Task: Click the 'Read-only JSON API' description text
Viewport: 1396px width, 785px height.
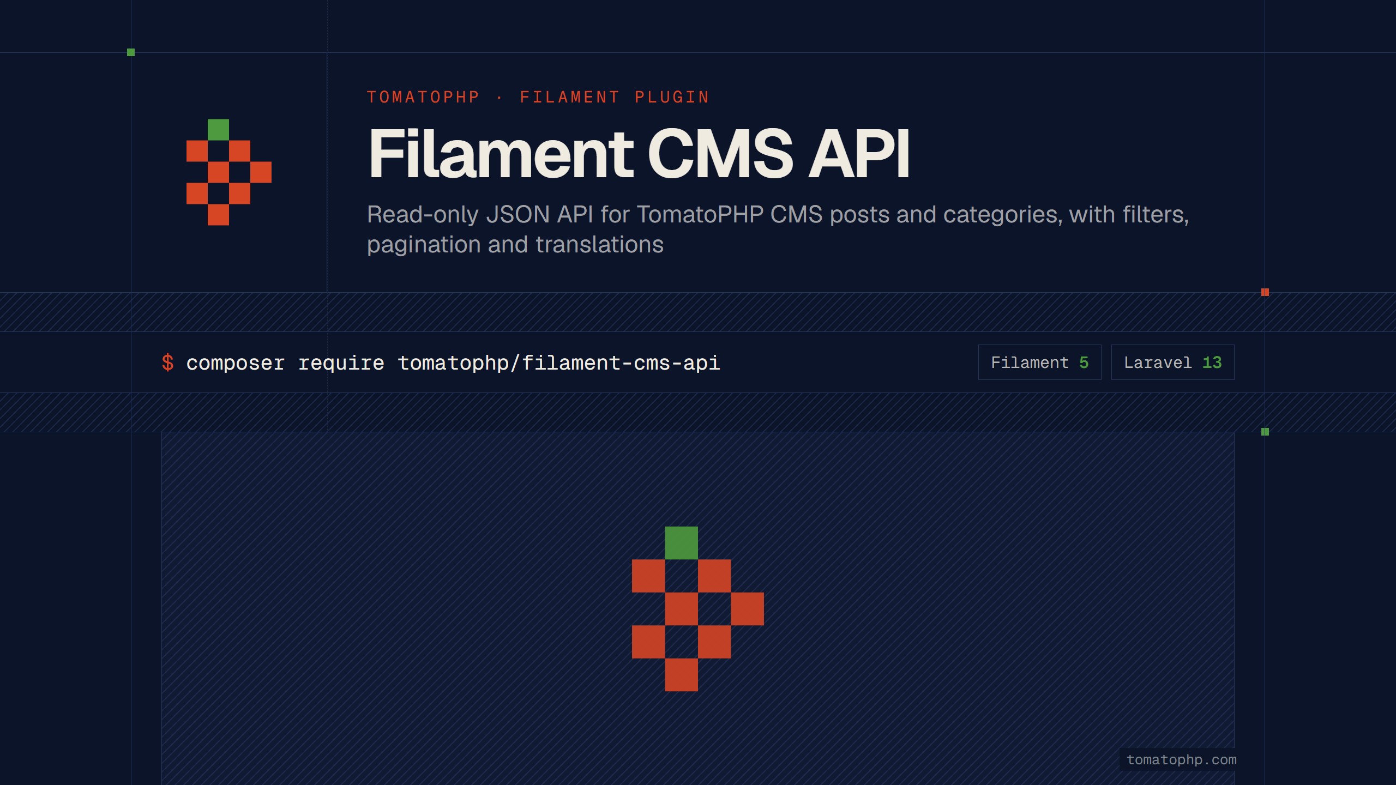Action: click(778, 230)
